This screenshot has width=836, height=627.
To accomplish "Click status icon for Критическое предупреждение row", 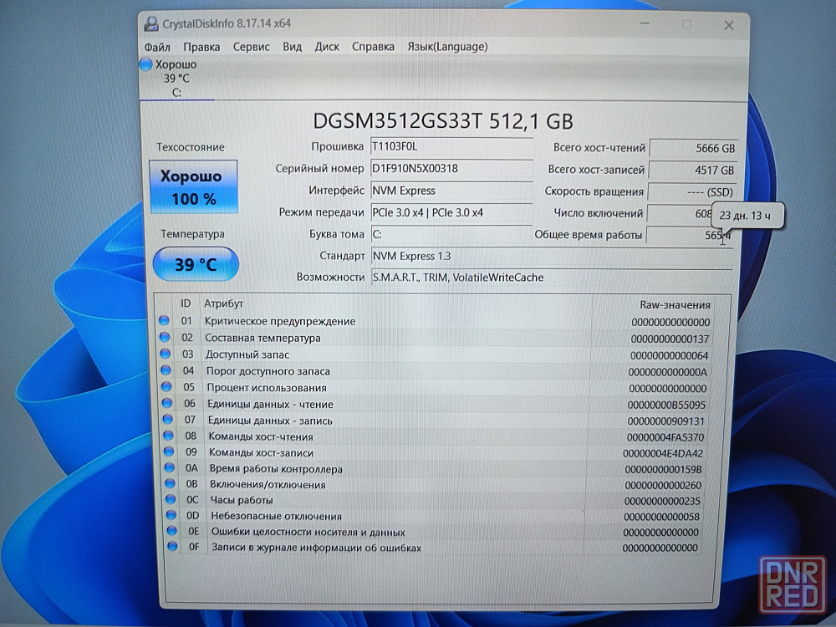I will pos(165,321).
